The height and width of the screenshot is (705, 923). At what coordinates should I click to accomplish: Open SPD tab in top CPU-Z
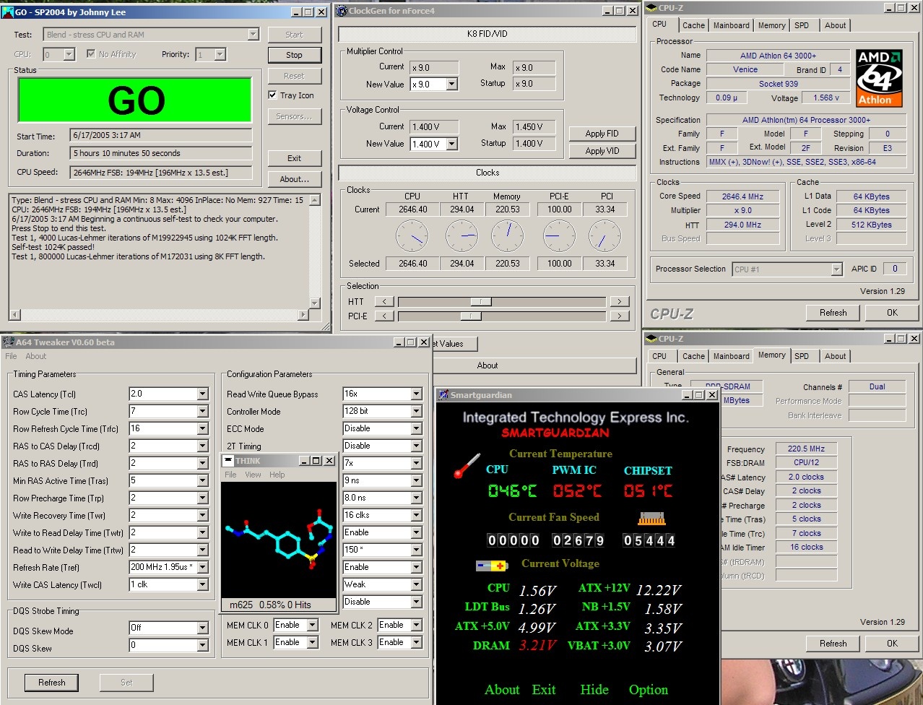point(802,25)
